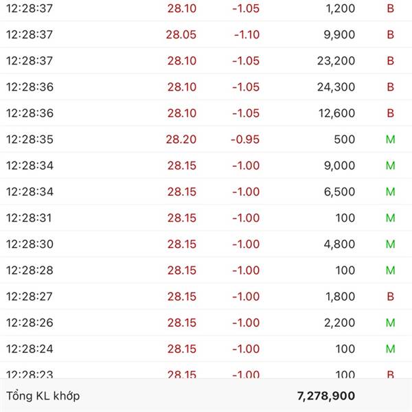Viewport: 412px width, 412px height.
Task: Click the 28.05 price value
Action: 181,34
